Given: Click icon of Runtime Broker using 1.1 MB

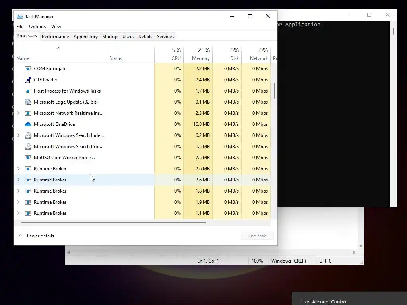Looking at the screenshot, I should click(x=28, y=213).
